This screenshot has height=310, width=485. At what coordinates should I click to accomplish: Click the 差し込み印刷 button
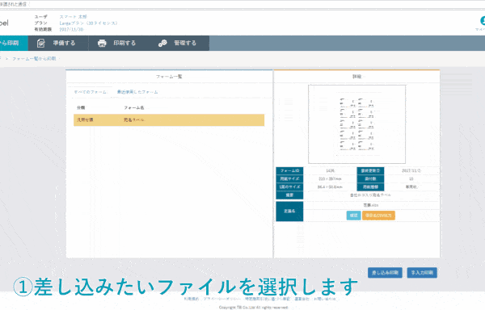point(385,273)
